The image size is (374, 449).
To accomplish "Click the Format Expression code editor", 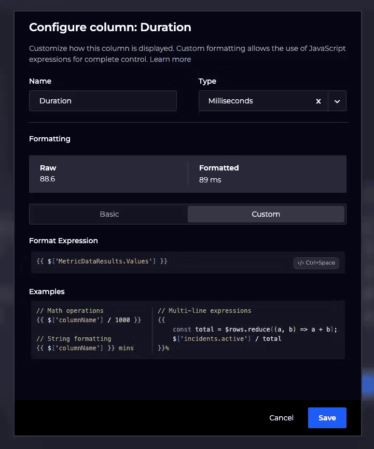I will click(x=188, y=262).
